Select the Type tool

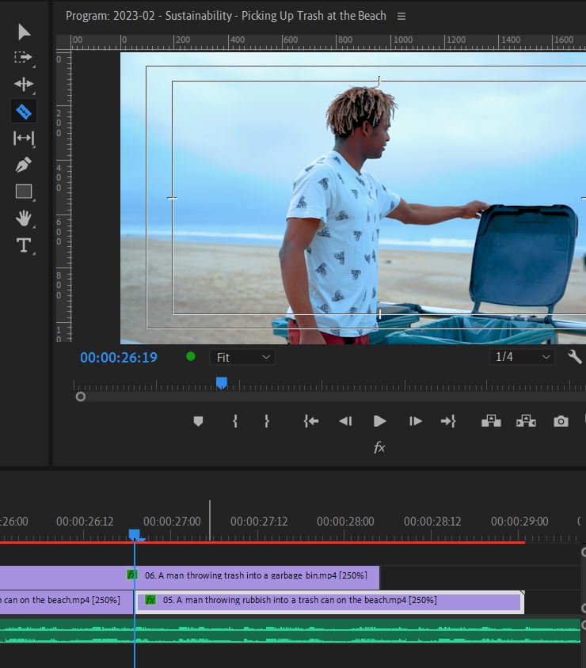tap(24, 245)
